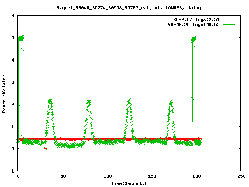
Task: Click the y-axis tick label 5
Action: click(x=13, y=38)
